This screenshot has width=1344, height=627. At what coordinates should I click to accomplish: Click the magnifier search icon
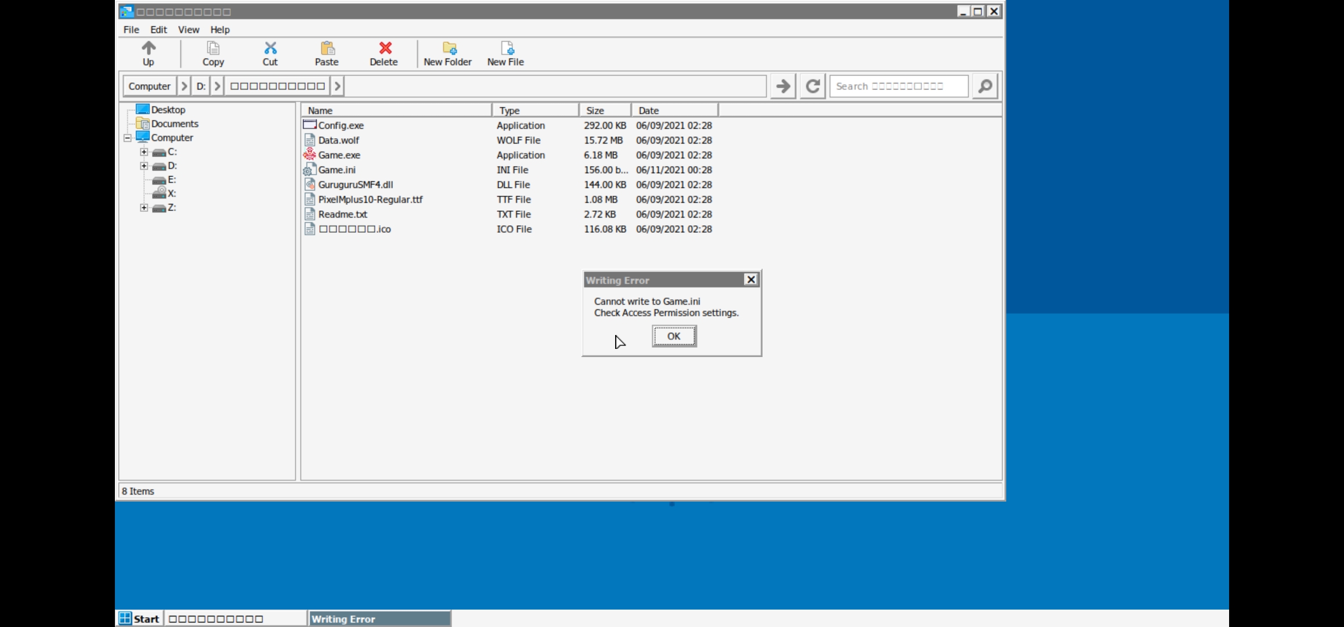click(985, 87)
